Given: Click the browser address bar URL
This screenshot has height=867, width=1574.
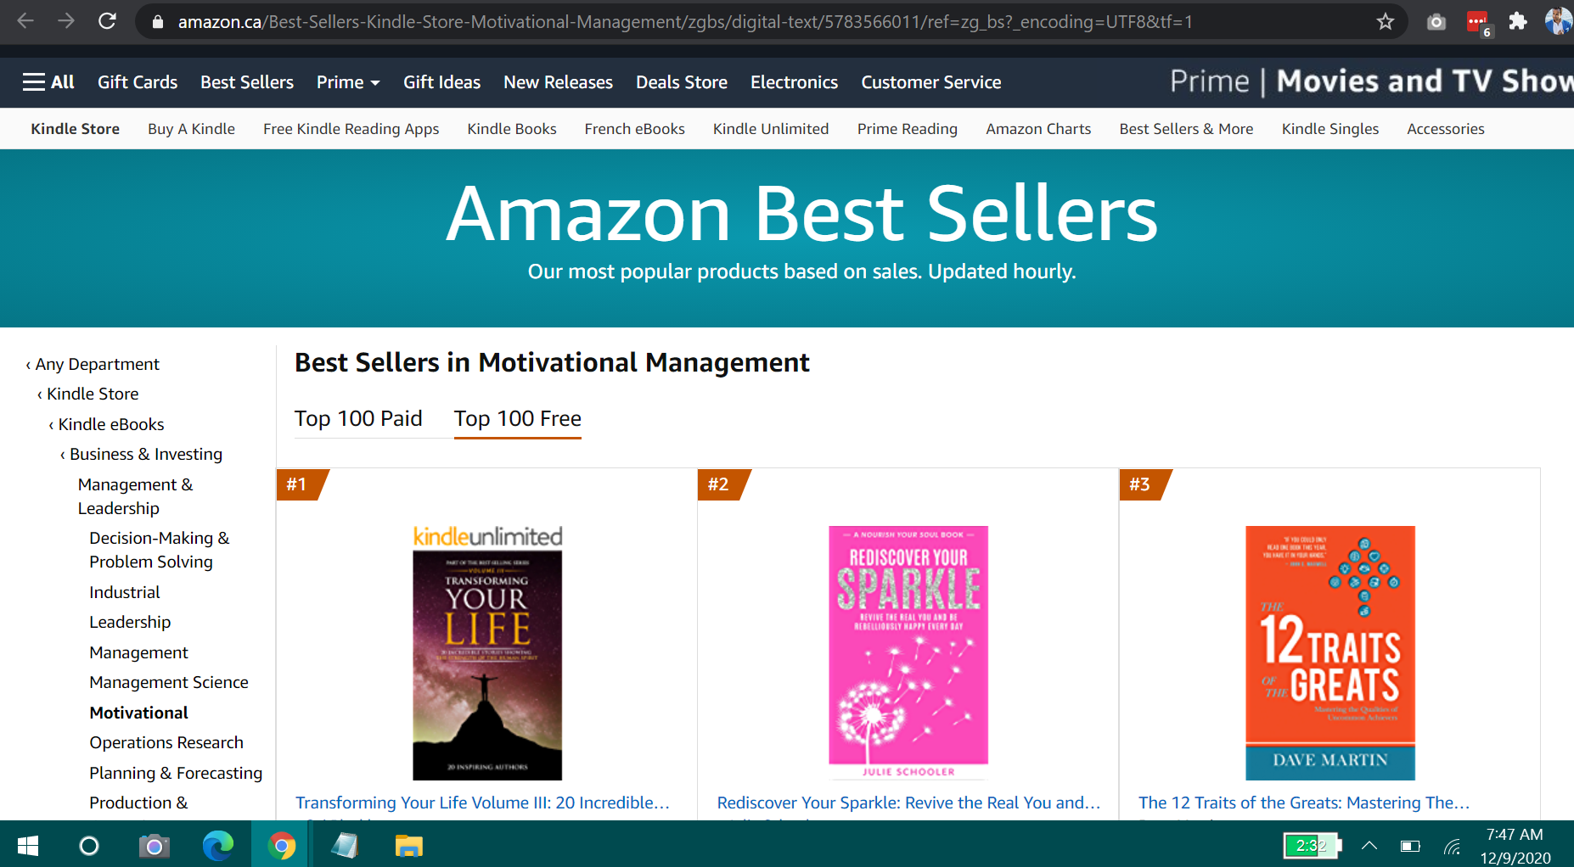Looking at the screenshot, I should 684,22.
